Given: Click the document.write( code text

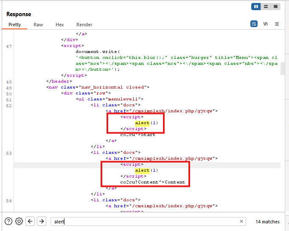Looking at the screenshot, I should point(98,52).
